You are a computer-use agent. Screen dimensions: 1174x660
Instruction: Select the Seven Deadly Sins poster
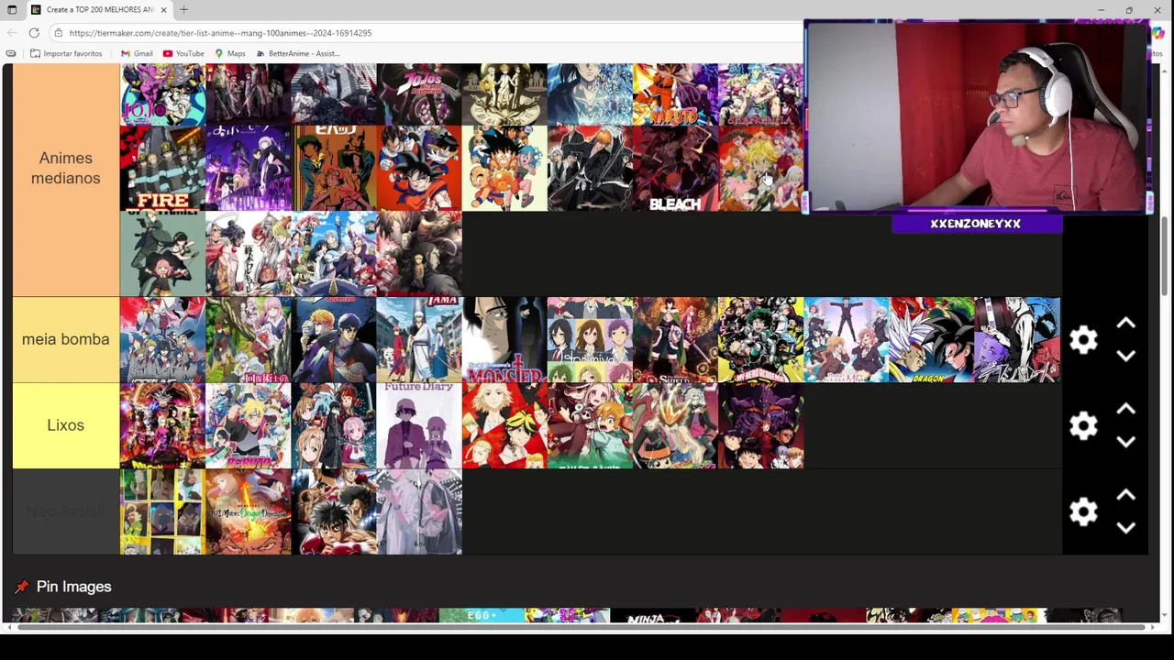coord(760,169)
